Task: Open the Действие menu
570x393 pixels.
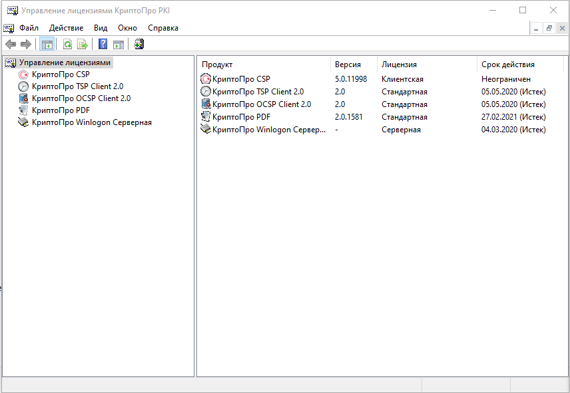Action: [x=66, y=28]
